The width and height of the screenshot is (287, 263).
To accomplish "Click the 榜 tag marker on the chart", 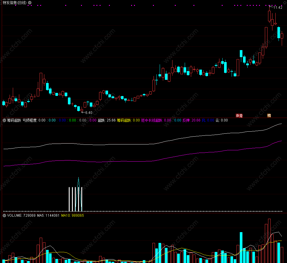I will click(x=269, y=116).
